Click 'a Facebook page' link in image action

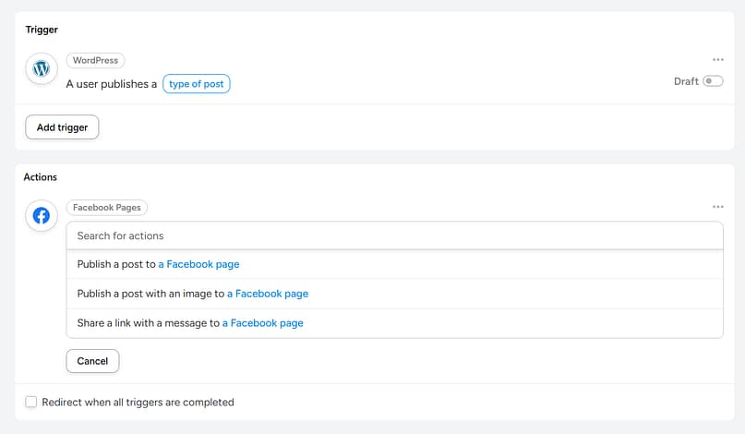pos(268,294)
